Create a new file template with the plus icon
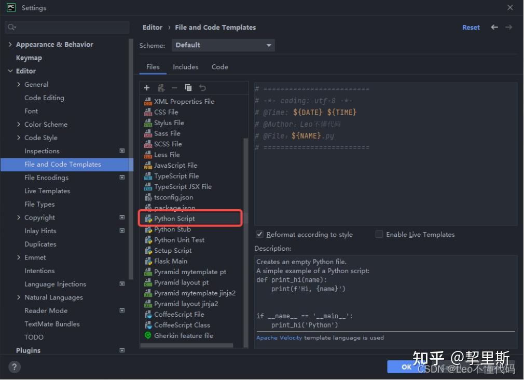This screenshot has height=380, width=524. pos(147,88)
